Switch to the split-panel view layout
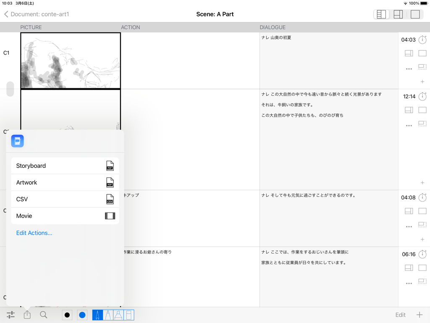 click(398, 14)
